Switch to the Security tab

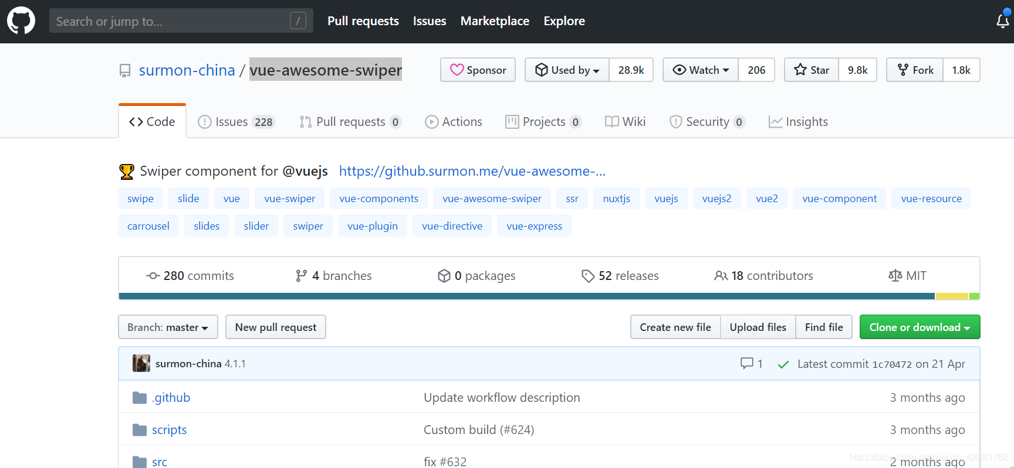(707, 122)
